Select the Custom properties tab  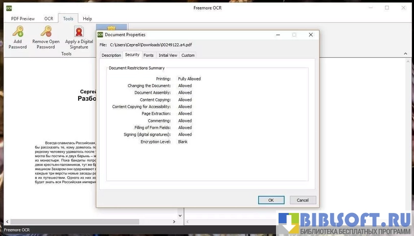point(188,55)
